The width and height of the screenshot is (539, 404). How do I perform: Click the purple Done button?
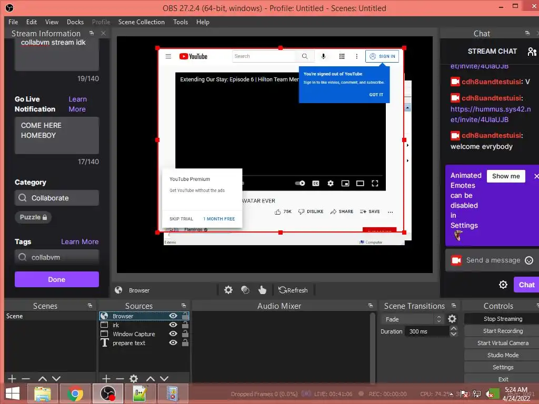click(x=57, y=279)
